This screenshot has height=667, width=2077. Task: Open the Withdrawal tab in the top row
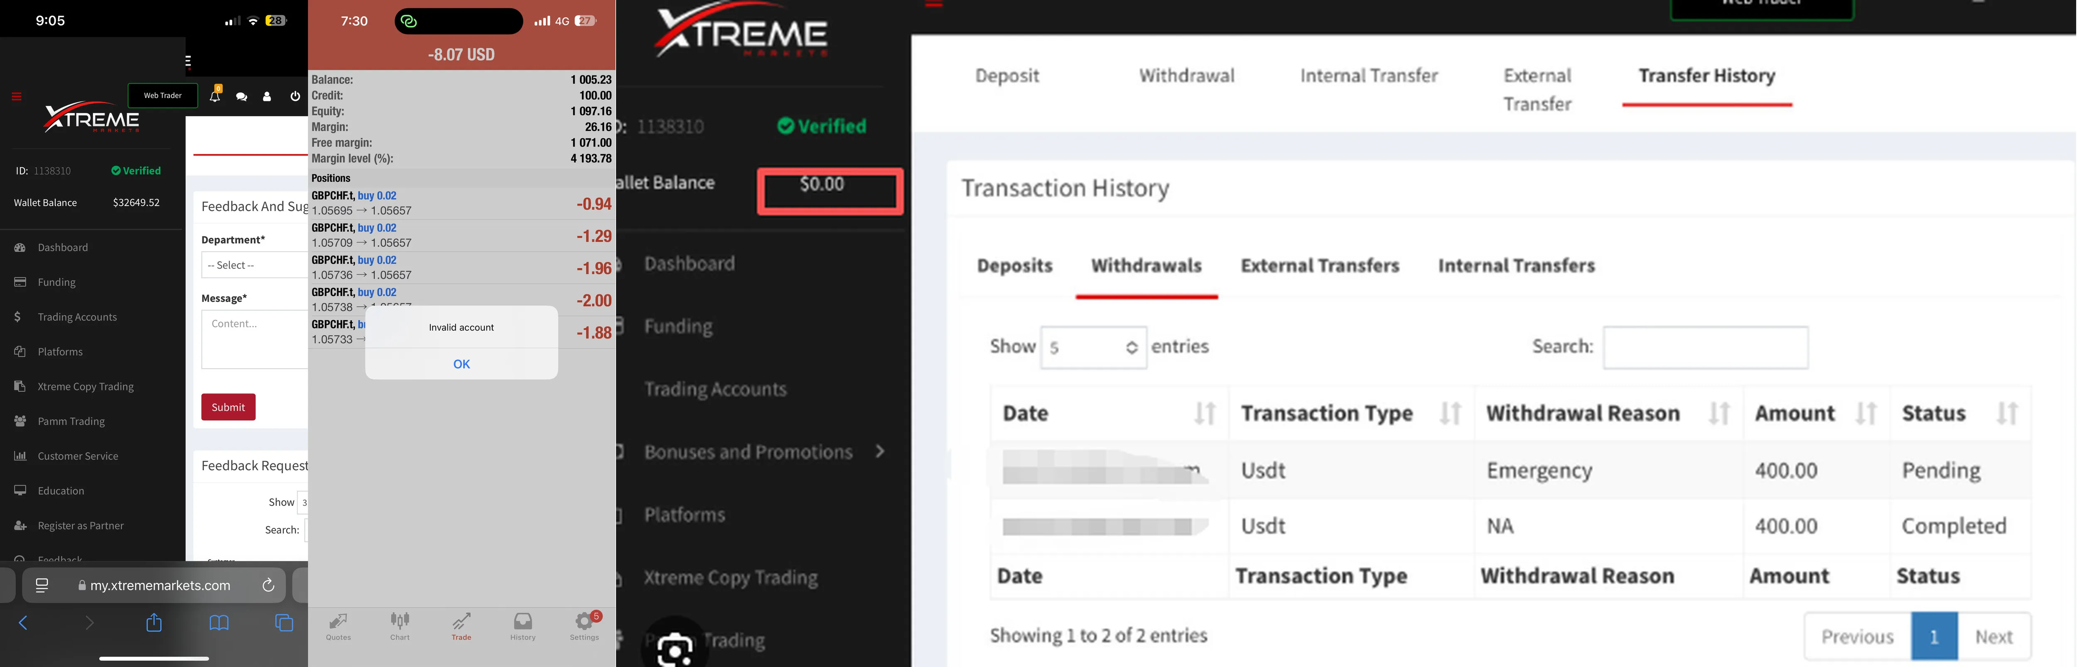pos(1187,76)
